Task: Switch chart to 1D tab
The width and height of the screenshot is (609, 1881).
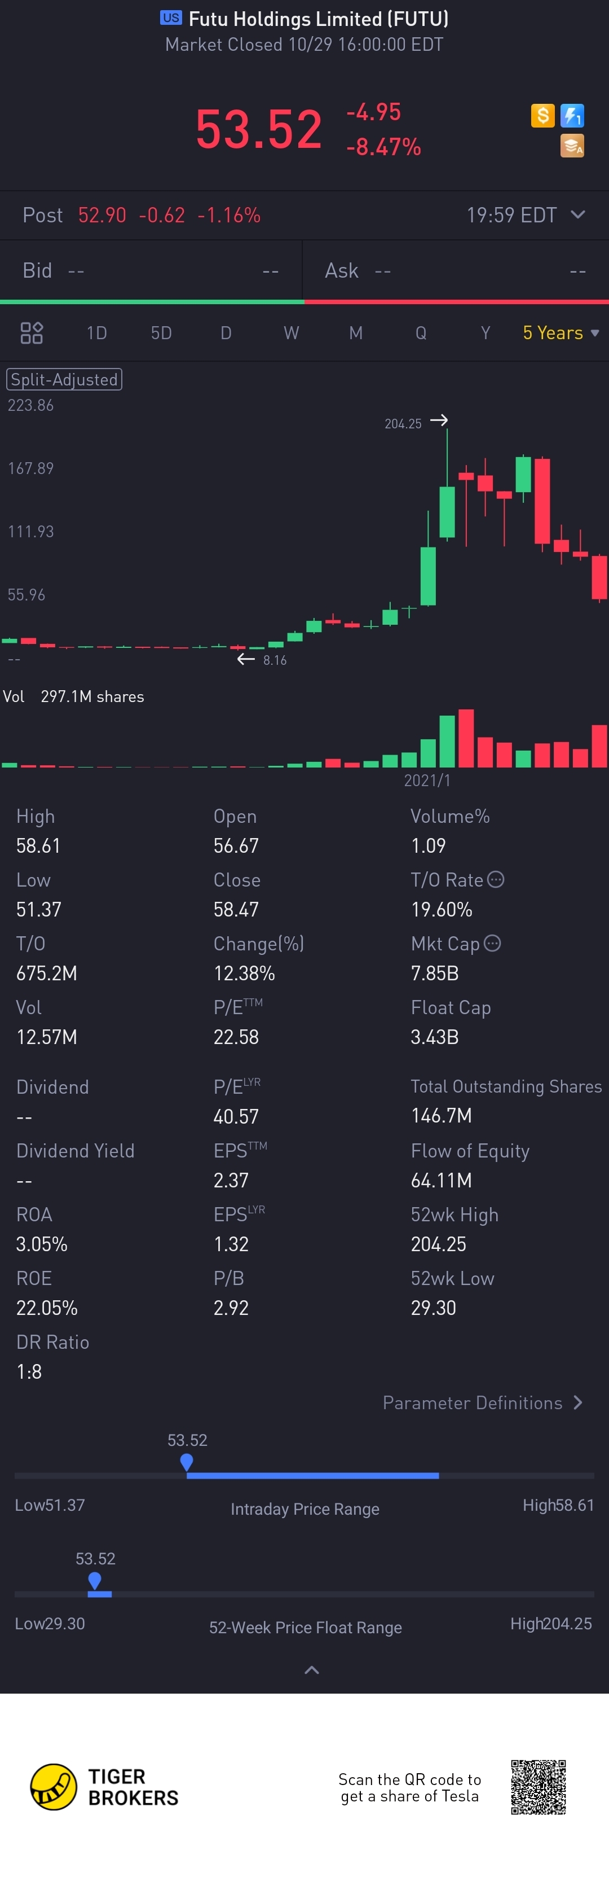Action: (x=96, y=333)
